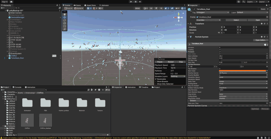Select the Chiffon_kisekae prefab thumbnail
This screenshot has width=271, height=139.
46,120
